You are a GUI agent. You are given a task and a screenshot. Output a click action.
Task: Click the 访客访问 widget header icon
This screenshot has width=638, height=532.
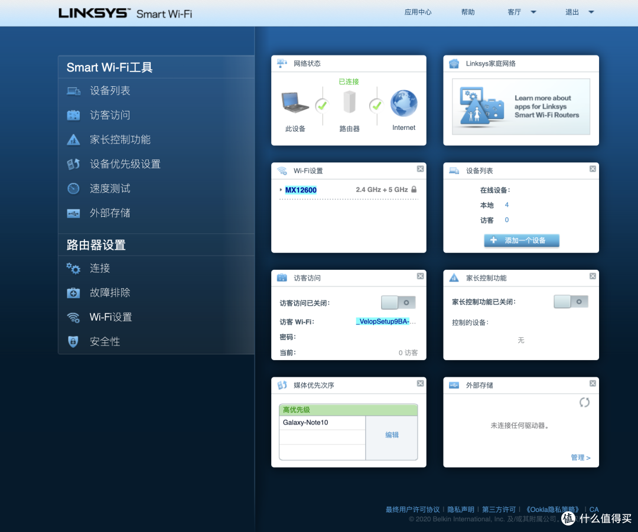[282, 278]
